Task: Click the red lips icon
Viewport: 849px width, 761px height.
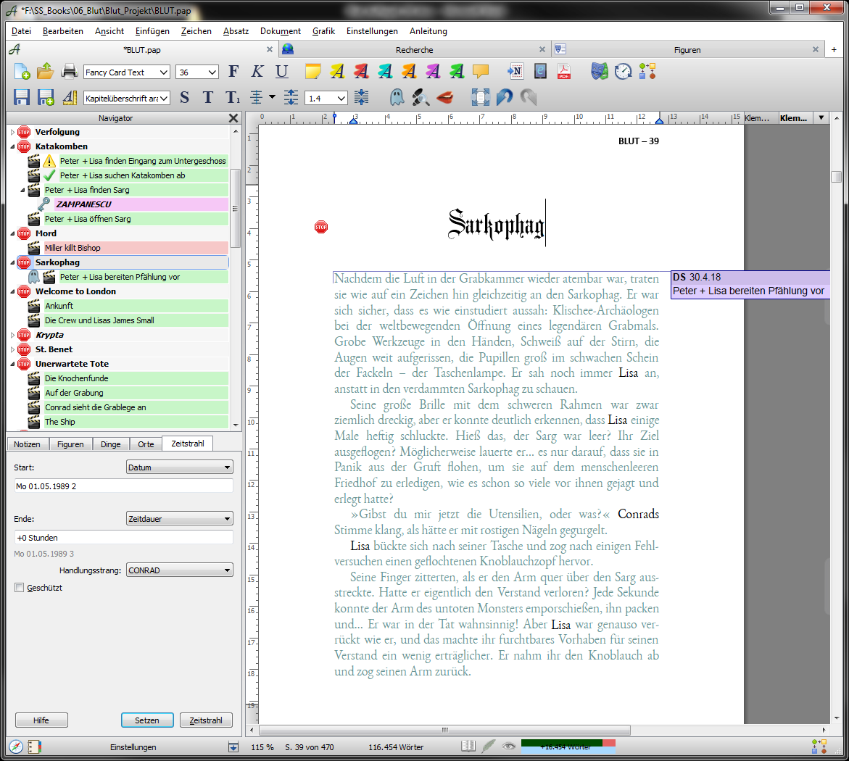Action: click(444, 97)
